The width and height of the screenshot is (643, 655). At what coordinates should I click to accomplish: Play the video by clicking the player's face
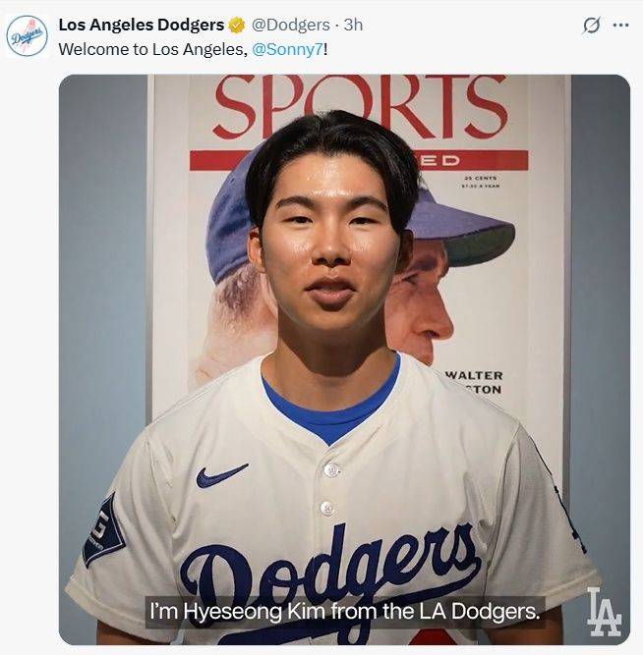point(330,246)
